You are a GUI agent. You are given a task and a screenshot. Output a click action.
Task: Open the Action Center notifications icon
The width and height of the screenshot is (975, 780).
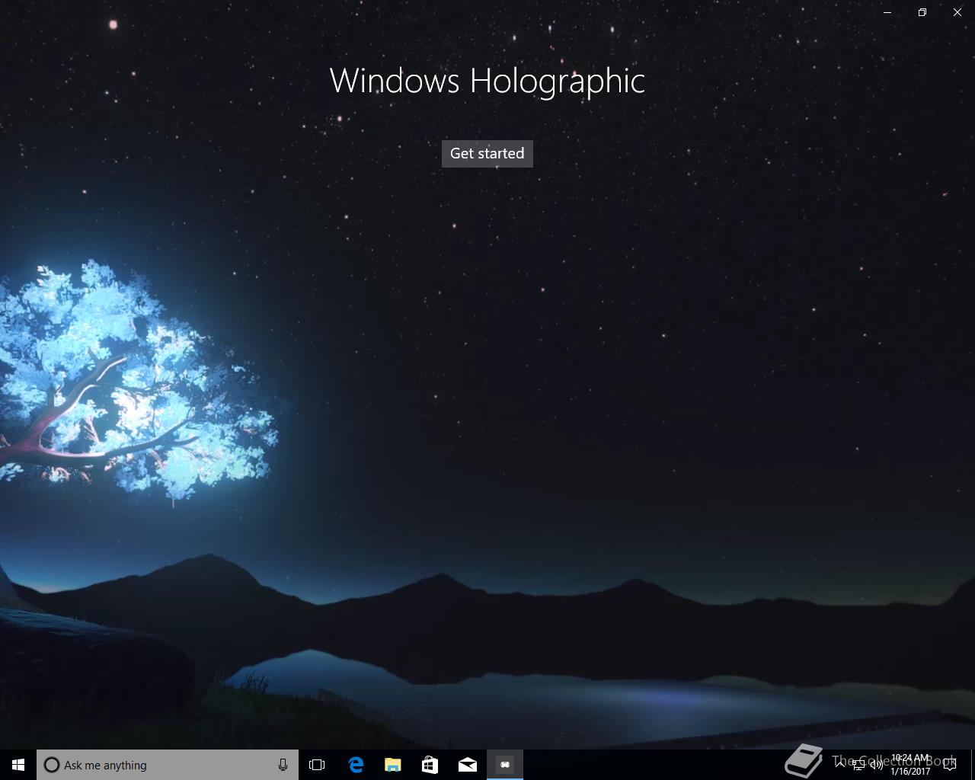pos(950,765)
